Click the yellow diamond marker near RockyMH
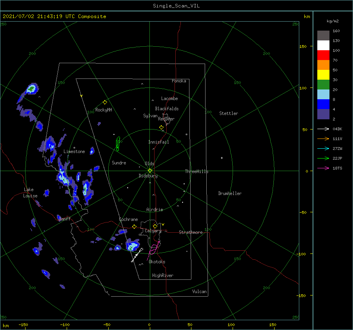The image size is (353, 330). 105,102
